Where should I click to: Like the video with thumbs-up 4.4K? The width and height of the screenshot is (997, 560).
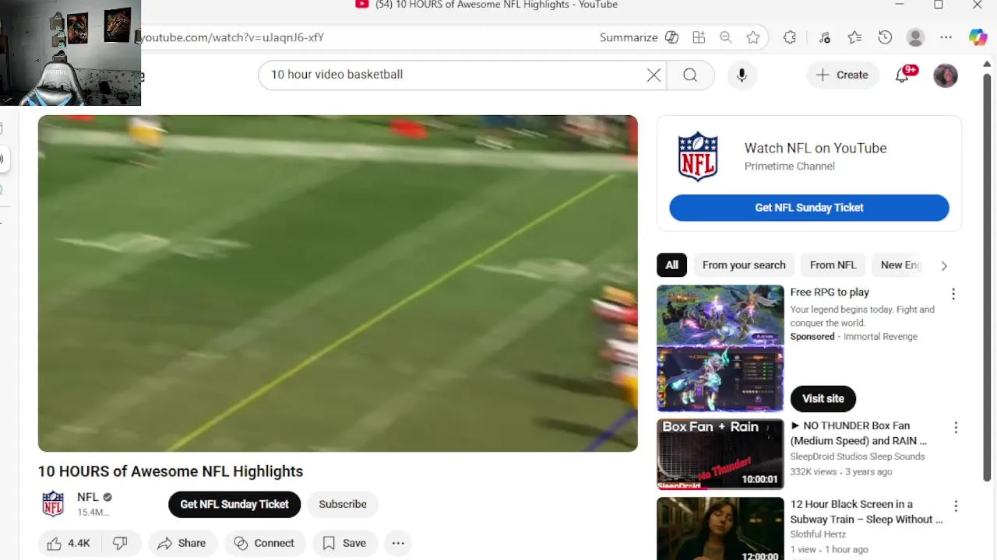click(69, 543)
